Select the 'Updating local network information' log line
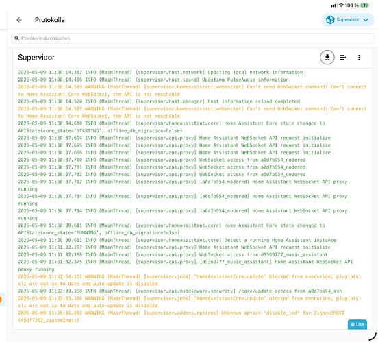The width and height of the screenshot is (378, 342). click(x=160, y=72)
